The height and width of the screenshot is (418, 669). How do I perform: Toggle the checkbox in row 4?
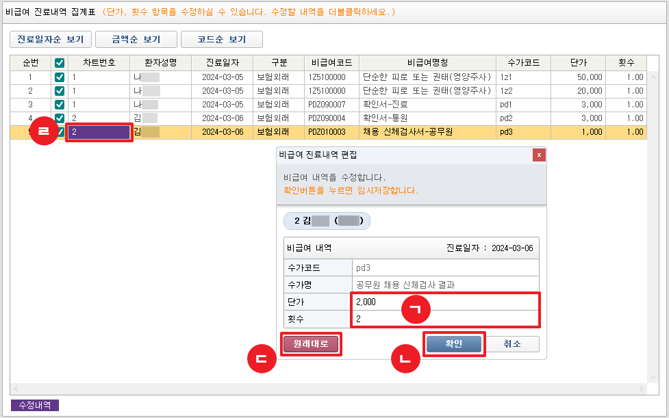[60, 118]
